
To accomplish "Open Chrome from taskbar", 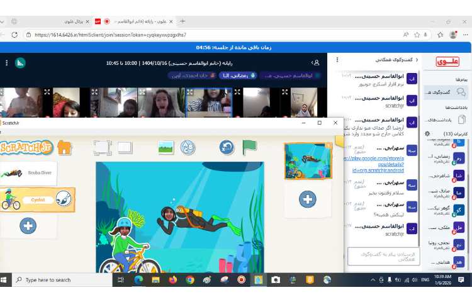I will click(190, 280).
